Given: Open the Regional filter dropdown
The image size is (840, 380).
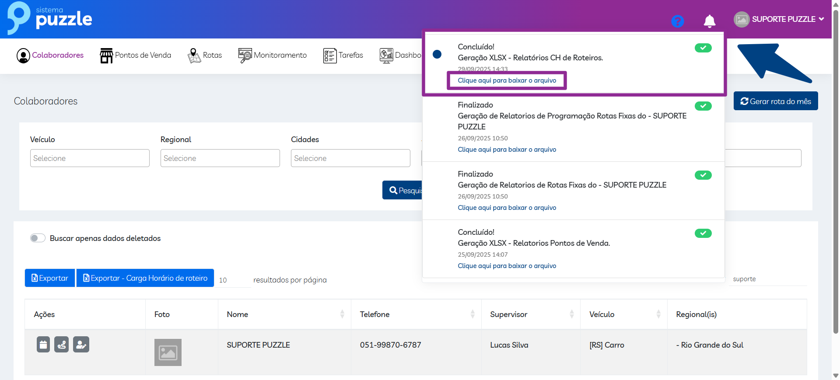Looking at the screenshot, I should click(x=220, y=158).
